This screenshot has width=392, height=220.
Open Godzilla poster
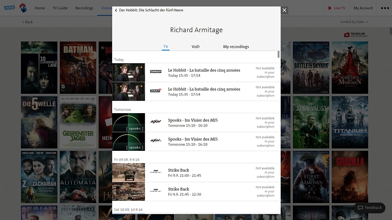coord(350,177)
